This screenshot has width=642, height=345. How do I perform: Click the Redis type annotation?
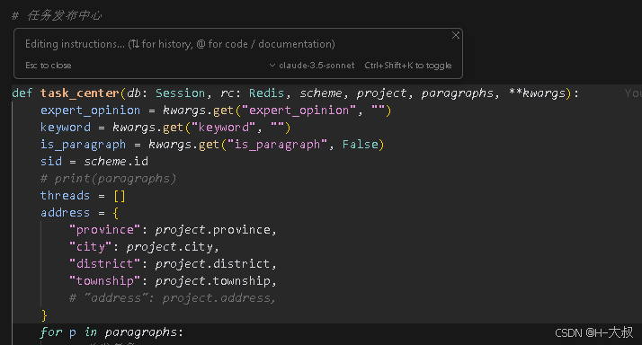click(x=266, y=93)
